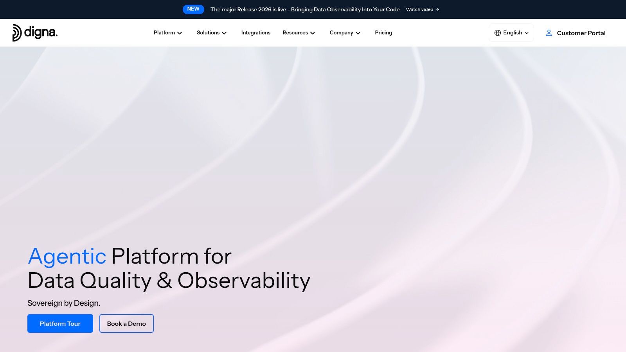Click the Company nav label
This screenshot has height=352, width=626.
[x=342, y=33]
